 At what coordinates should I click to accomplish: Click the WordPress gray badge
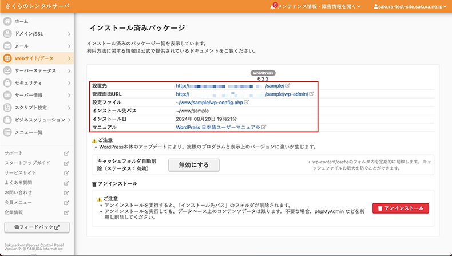263,73
